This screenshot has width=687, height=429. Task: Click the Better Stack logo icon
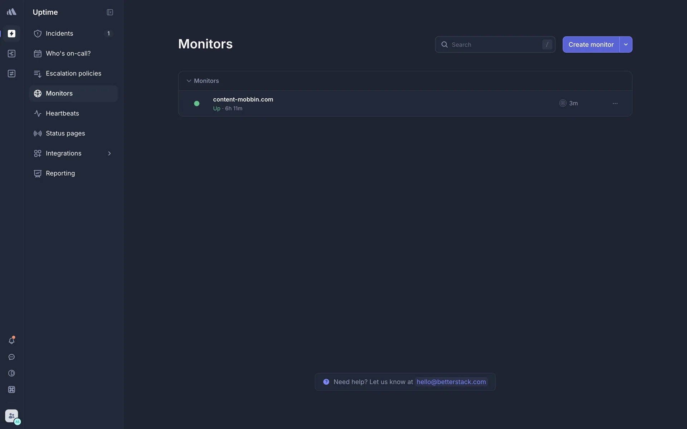click(11, 12)
